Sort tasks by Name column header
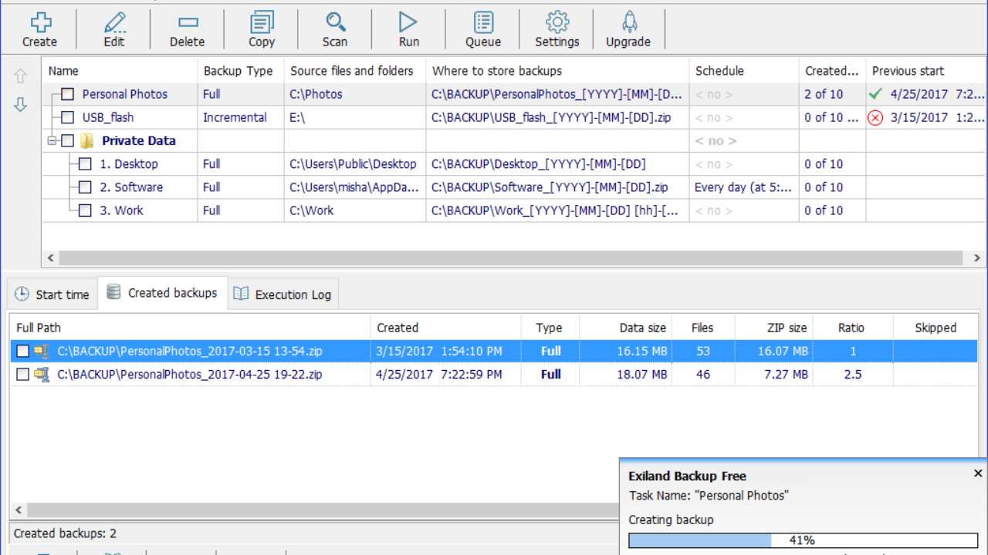This screenshot has width=988, height=555. 120,71
